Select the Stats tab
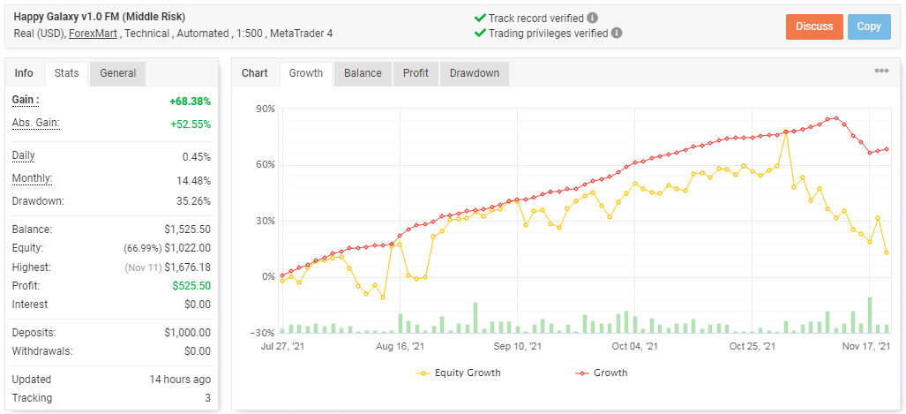 [66, 73]
